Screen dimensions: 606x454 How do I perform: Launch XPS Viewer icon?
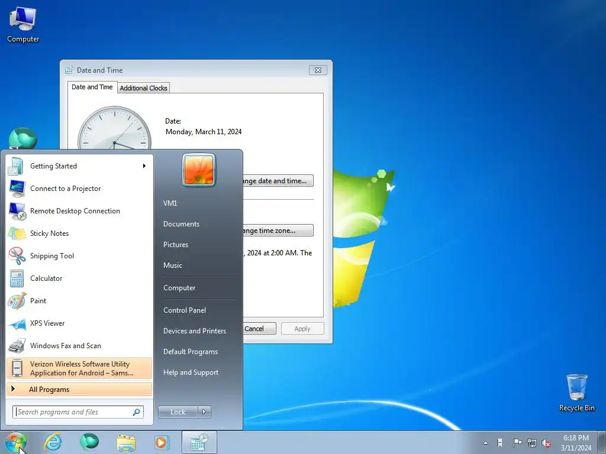[x=16, y=323]
